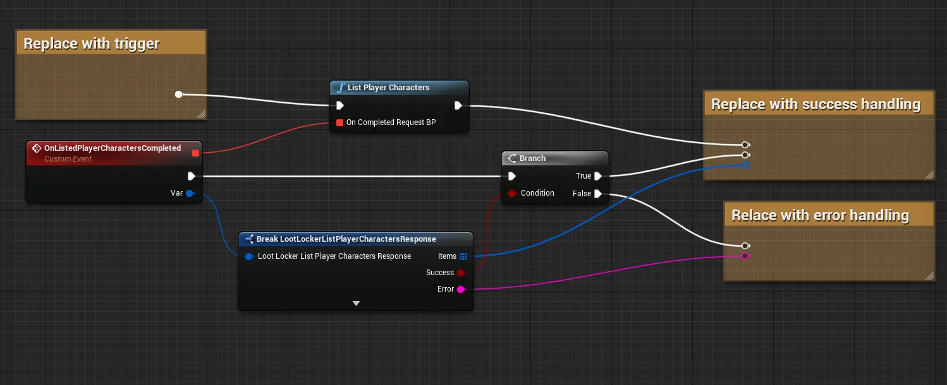This screenshot has height=385, width=947.
Task: Click the On Completed Request BP label
Action: tap(391, 122)
